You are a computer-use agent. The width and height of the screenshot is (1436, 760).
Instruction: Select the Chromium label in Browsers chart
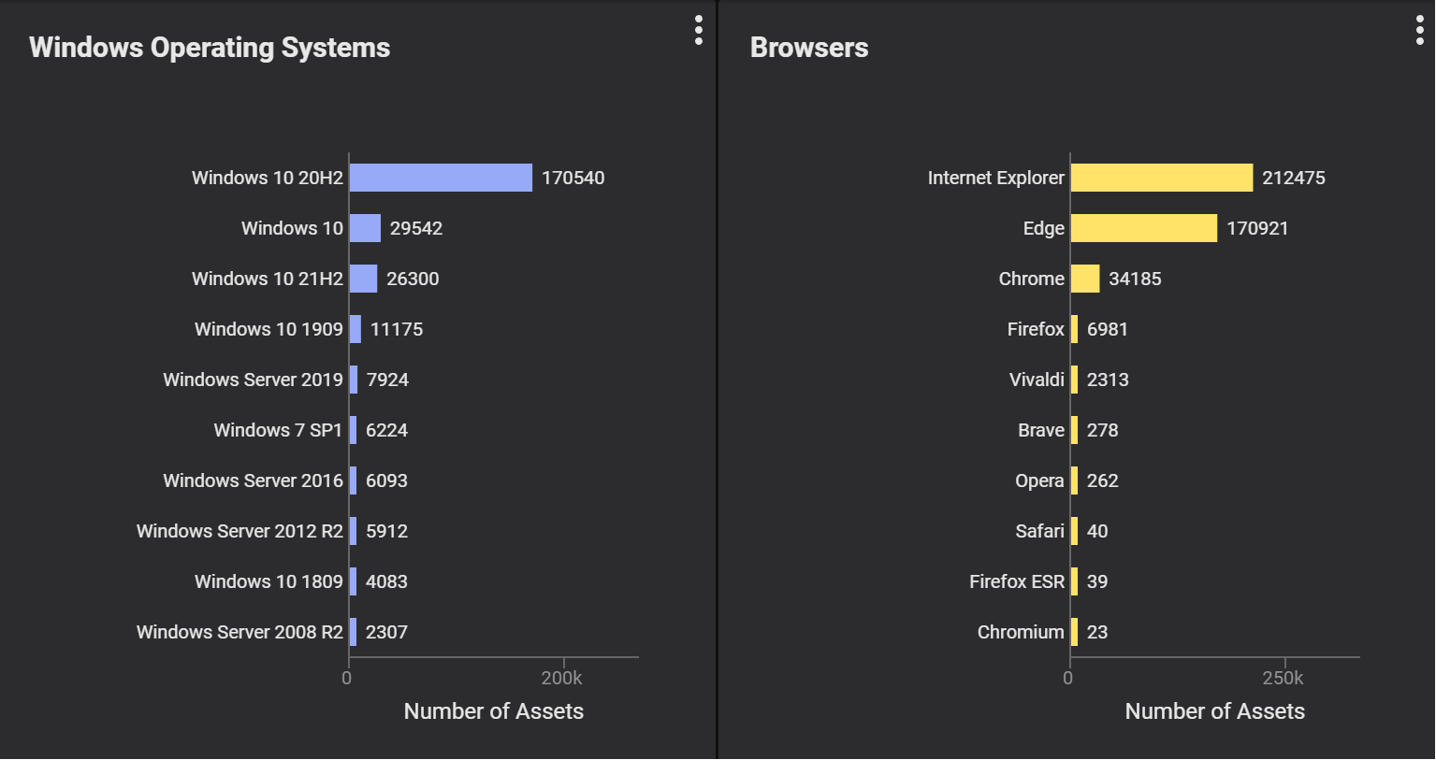(1021, 632)
